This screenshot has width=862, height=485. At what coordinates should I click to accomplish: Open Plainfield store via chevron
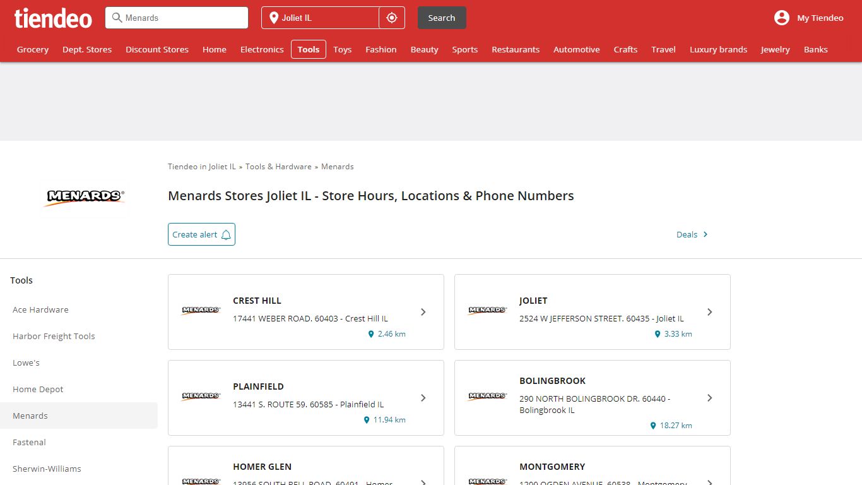tap(423, 398)
